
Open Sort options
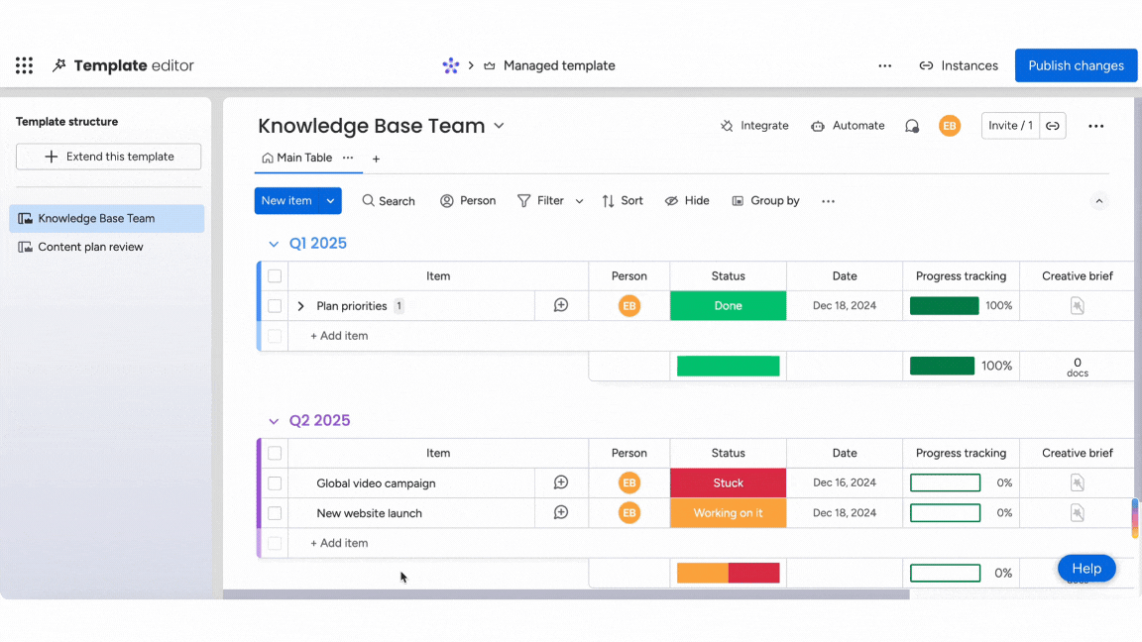click(623, 201)
